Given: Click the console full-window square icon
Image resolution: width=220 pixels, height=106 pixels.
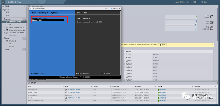Looking at the screenshot, I should [110, 9].
